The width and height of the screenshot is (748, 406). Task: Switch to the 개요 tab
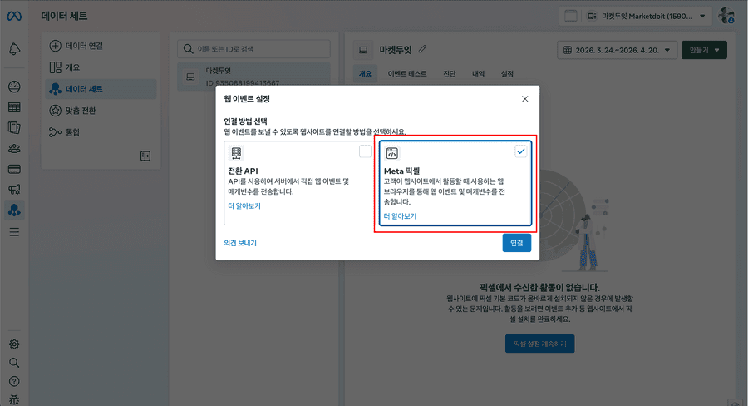pos(365,73)
